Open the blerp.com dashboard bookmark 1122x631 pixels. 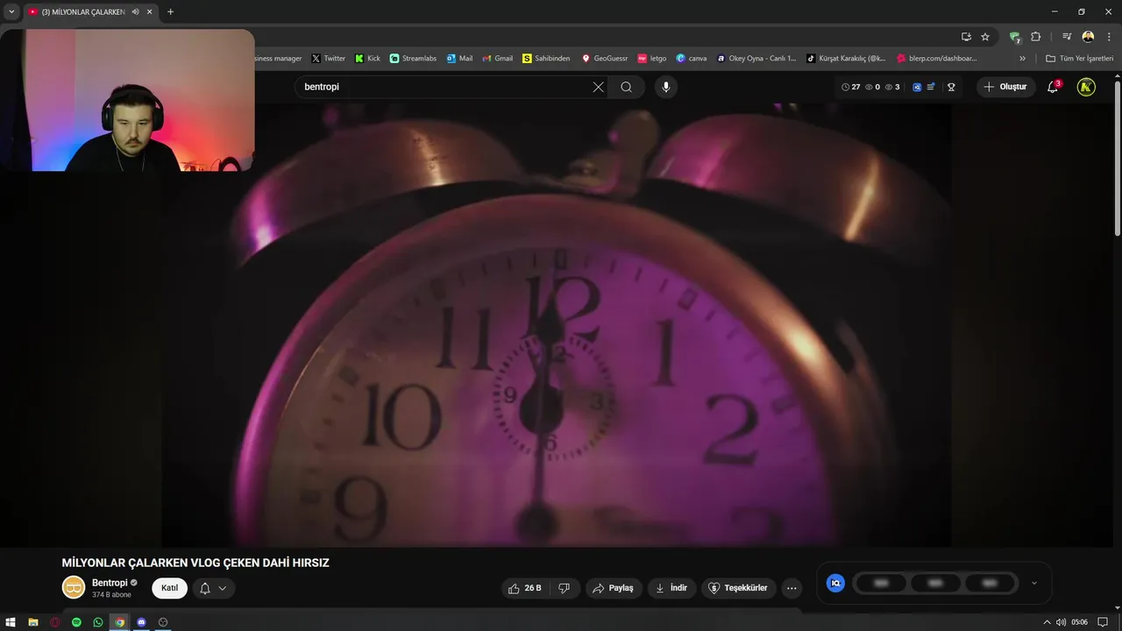point(937,59)
